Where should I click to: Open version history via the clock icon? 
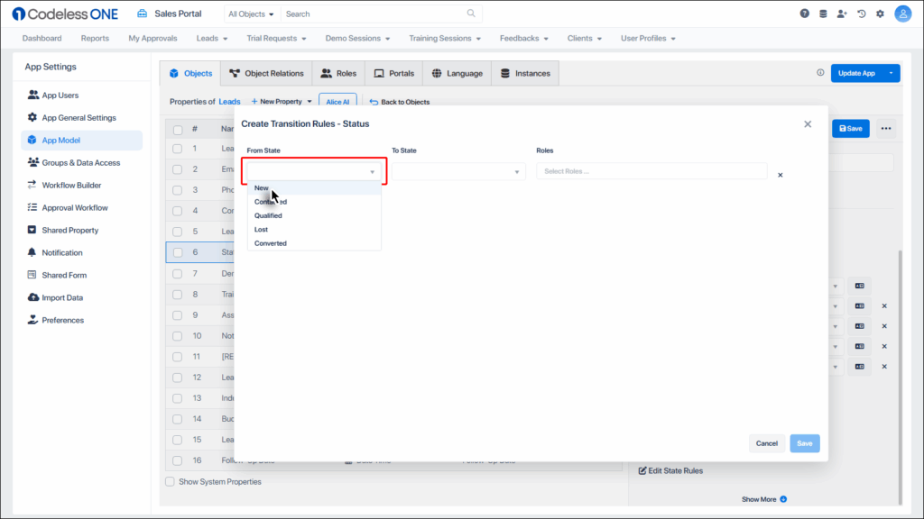(860, 13)
